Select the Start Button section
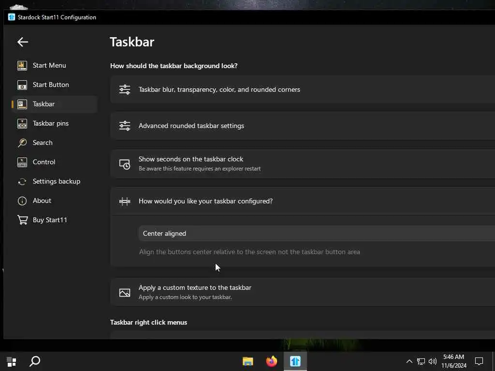 click(54, 85)
